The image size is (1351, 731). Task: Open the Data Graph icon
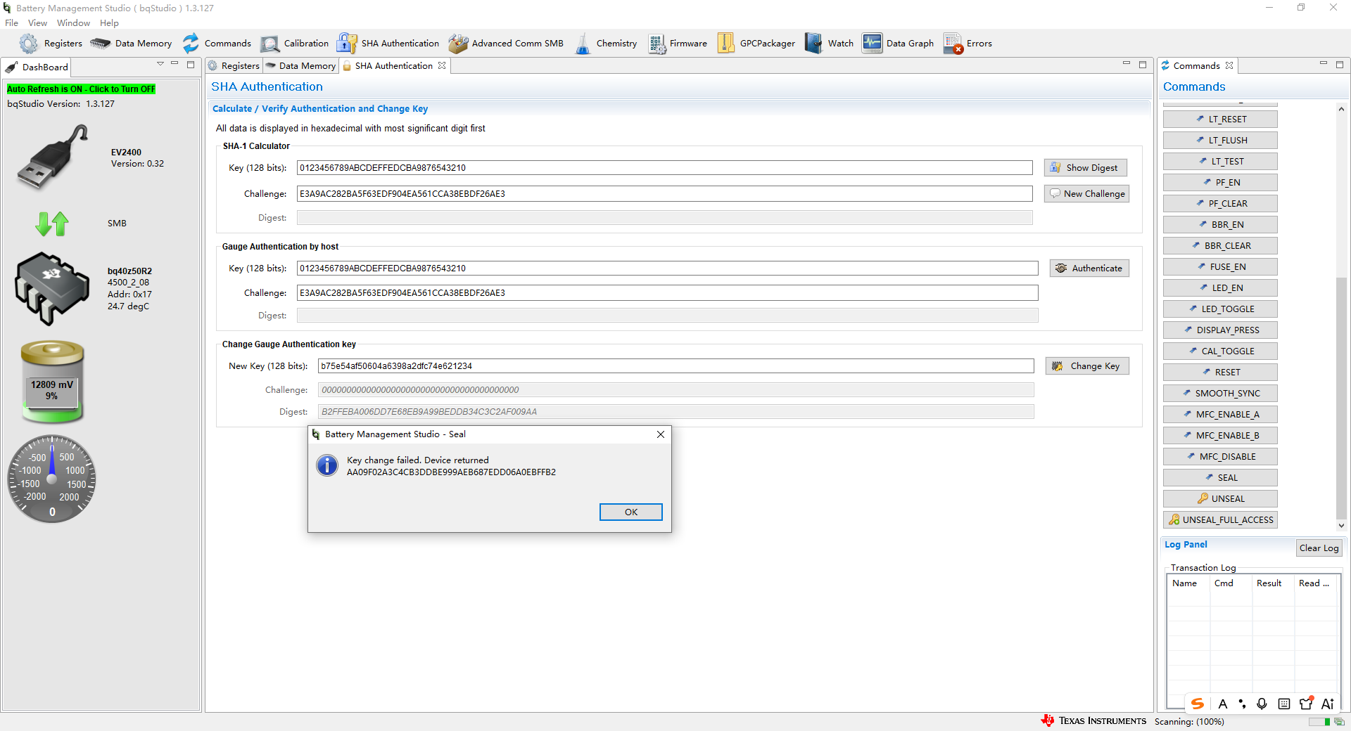[872, 44]
